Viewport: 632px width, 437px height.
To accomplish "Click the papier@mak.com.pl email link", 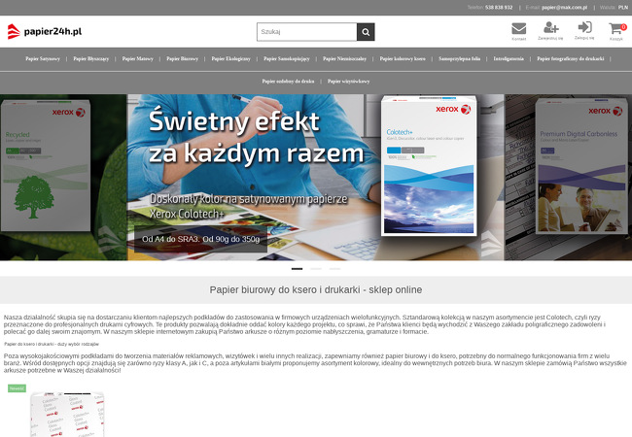I will tap(564, 7).
